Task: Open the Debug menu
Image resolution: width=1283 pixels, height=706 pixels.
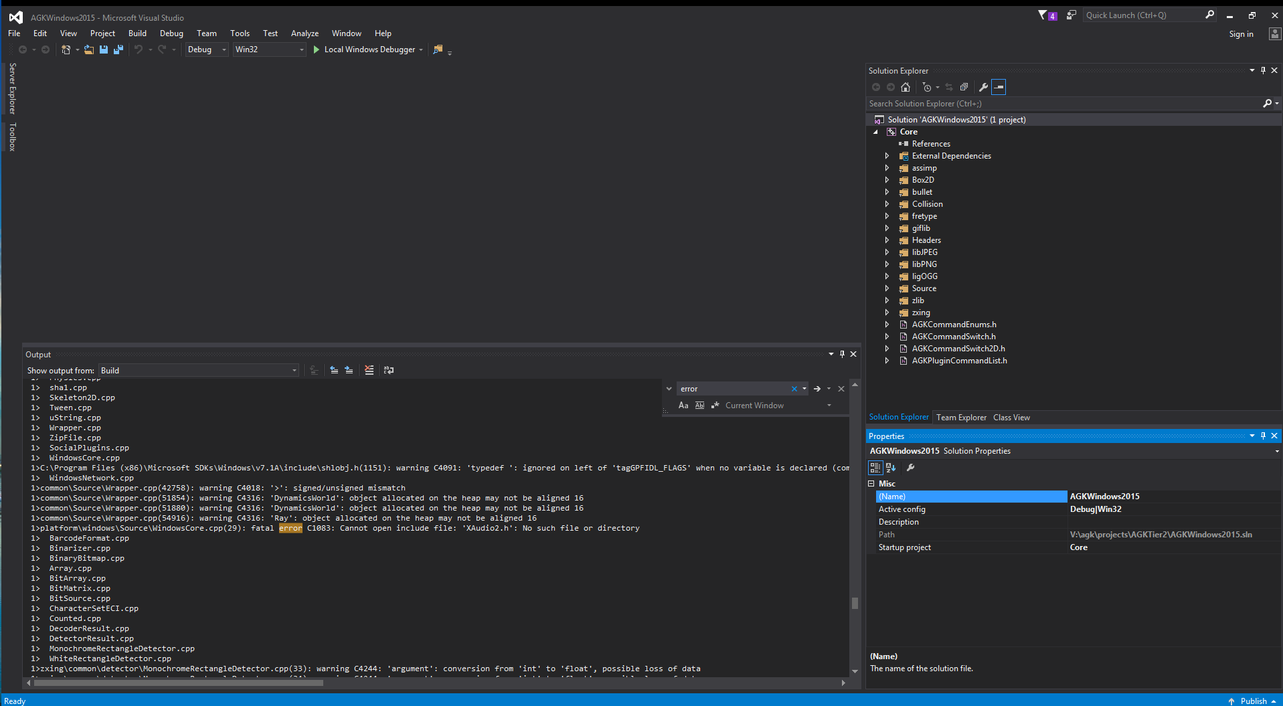Action: click(171, 33)
